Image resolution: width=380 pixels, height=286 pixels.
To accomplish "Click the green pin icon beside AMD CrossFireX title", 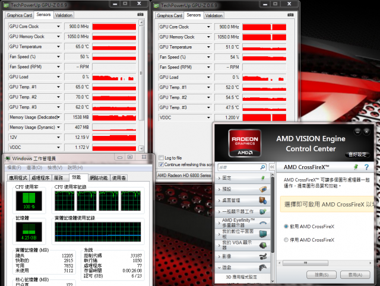I will (x=356, y=167).
